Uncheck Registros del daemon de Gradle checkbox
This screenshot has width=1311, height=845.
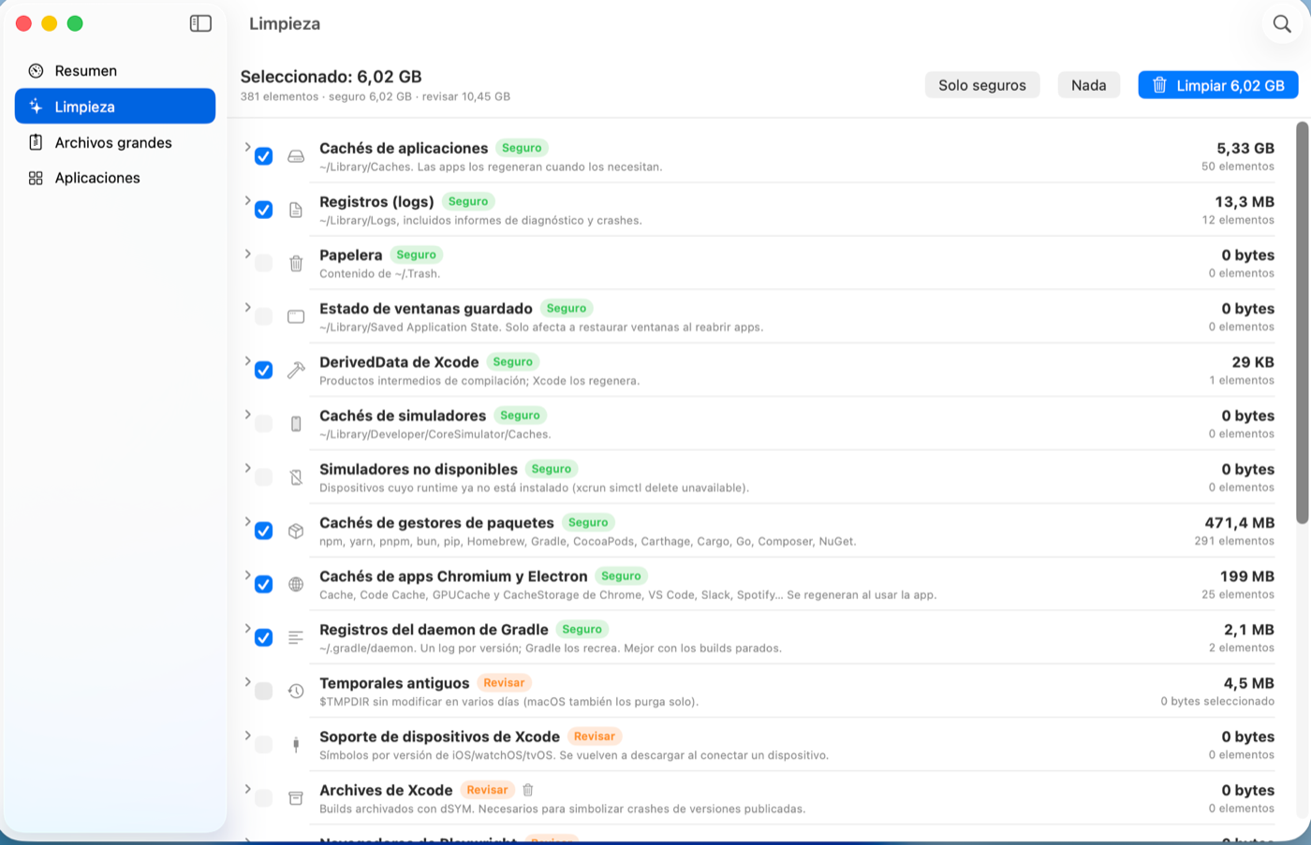264,637
